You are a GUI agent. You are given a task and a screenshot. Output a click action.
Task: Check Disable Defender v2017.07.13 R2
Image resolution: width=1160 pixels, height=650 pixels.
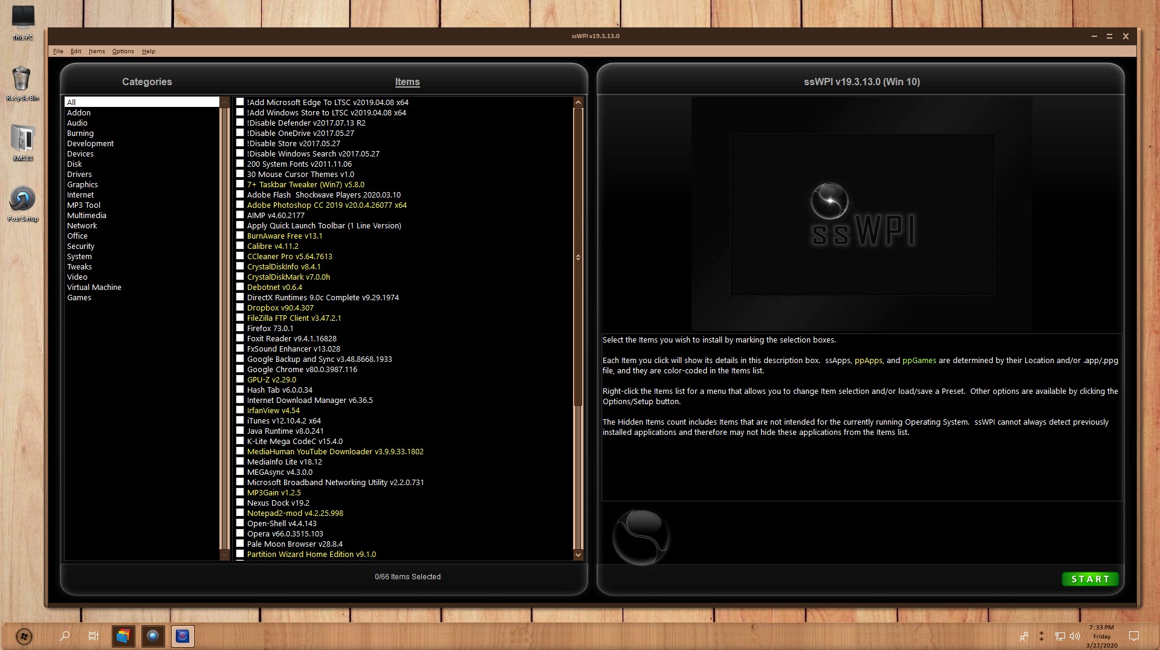(240, 123)
